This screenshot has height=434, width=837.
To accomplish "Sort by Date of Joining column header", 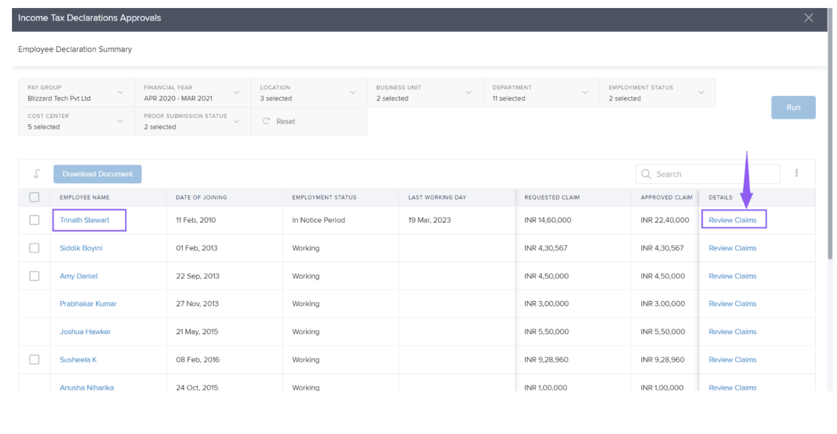I will 201,197.
